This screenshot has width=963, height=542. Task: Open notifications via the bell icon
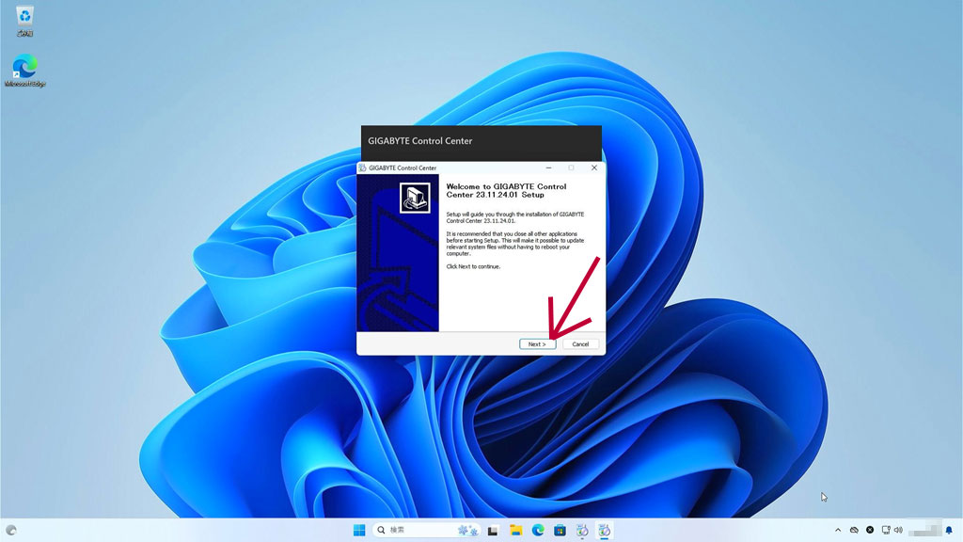click(949, 531)
